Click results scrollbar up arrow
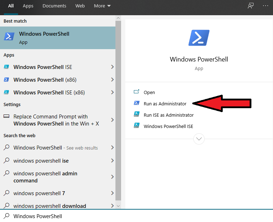This screenshot has width=273, height=222. tap(118, 18)
